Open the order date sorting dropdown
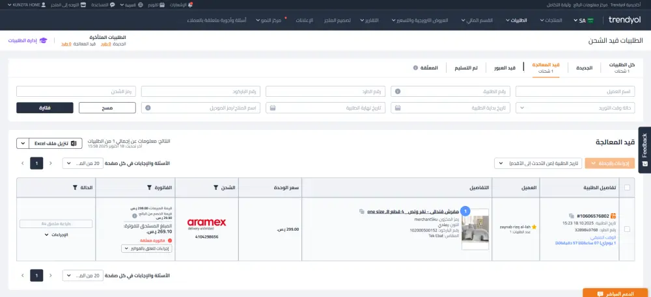Viewport: 651px width, 297px height. tap(538, 163)
